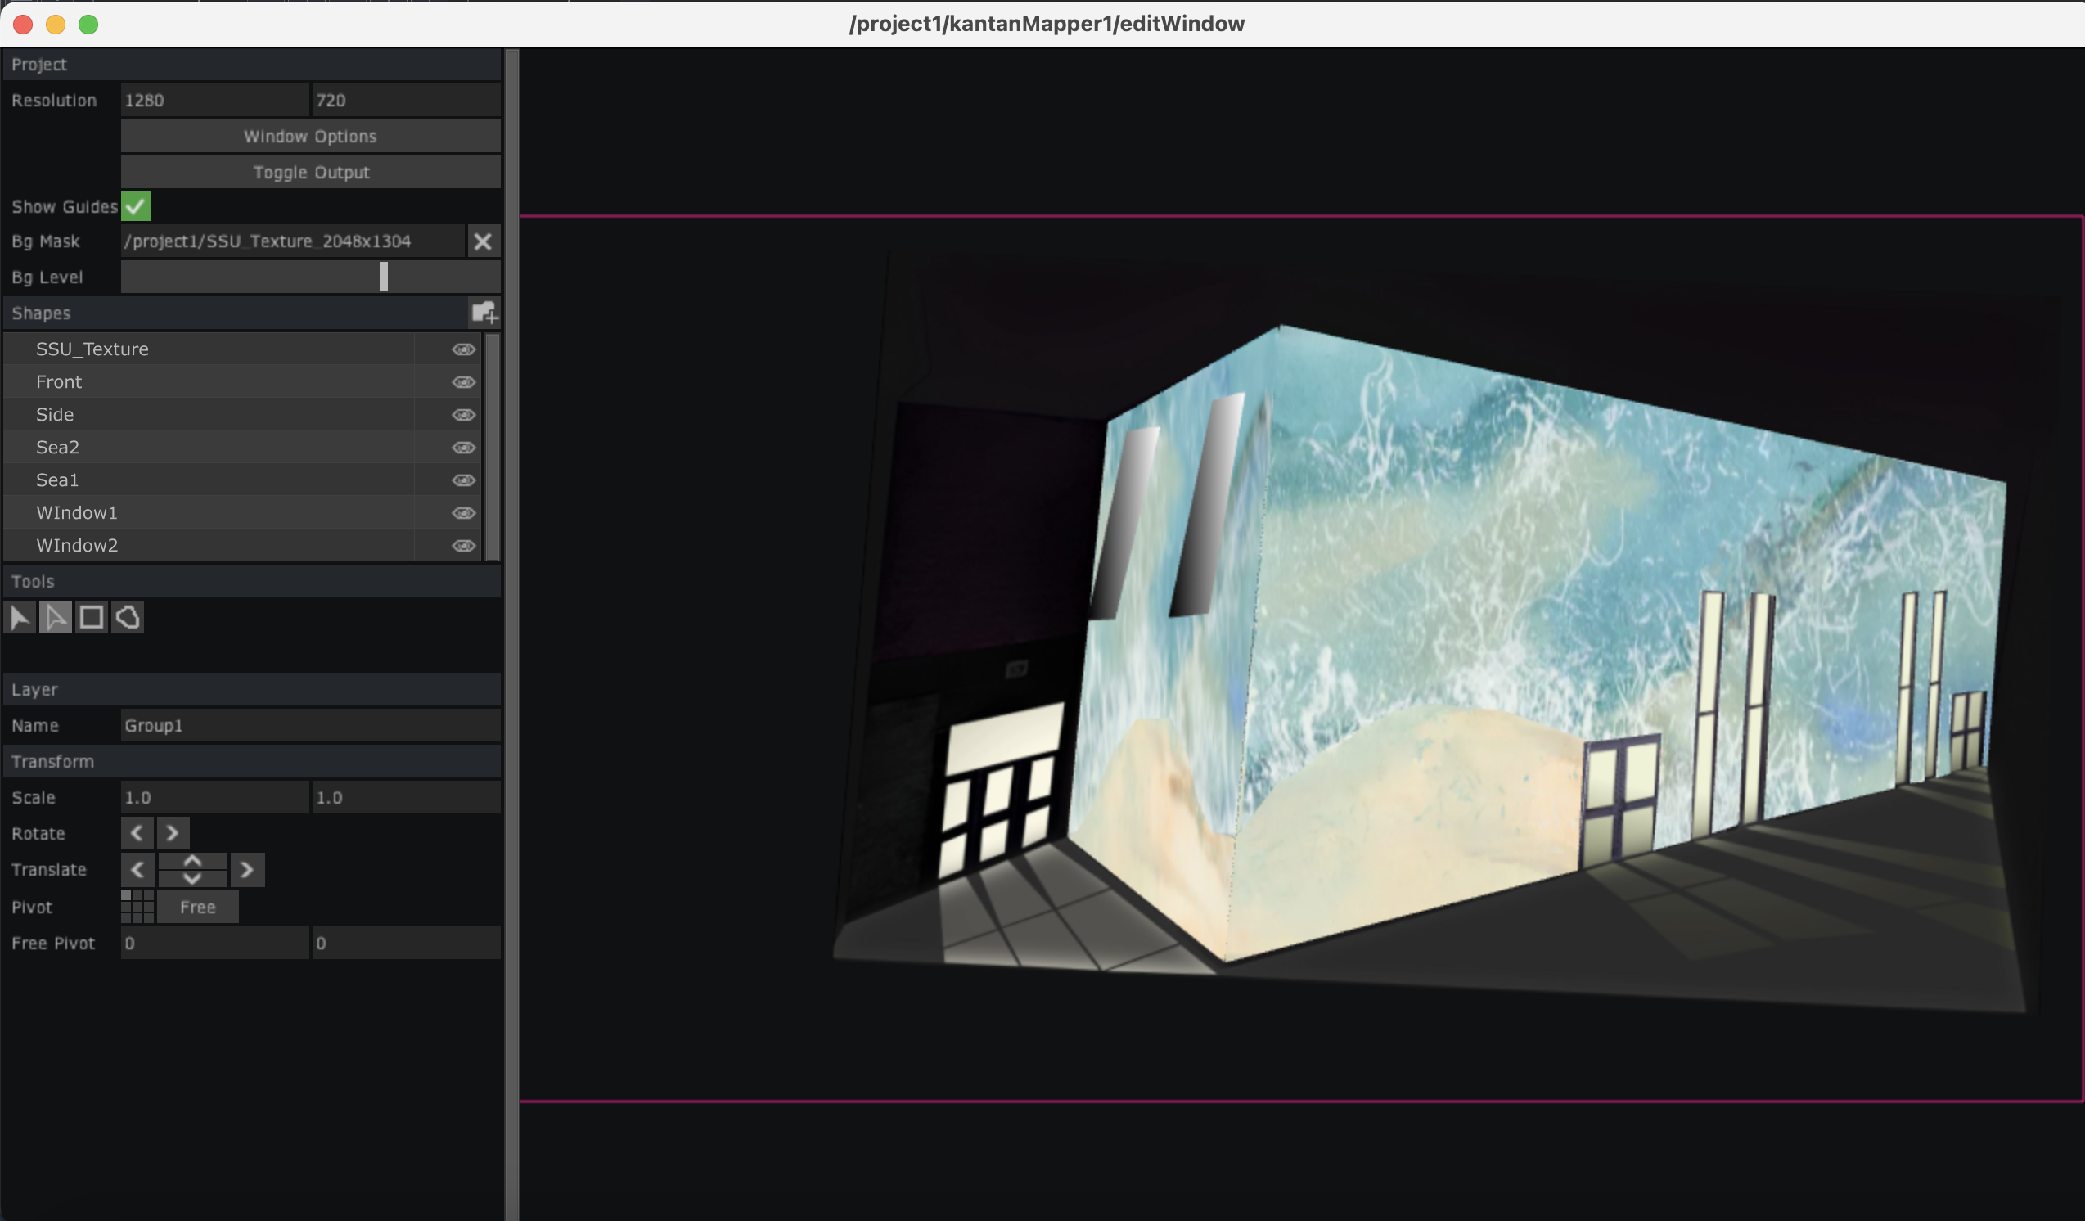The width and height of the screenshot is (2085, 1221).
Task: Clear the Bg Mask path with the X icon
Action: [x=484, y=241]
